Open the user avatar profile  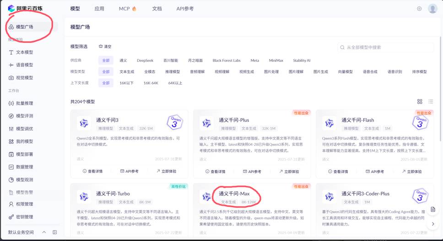click(x=432, y=9)
